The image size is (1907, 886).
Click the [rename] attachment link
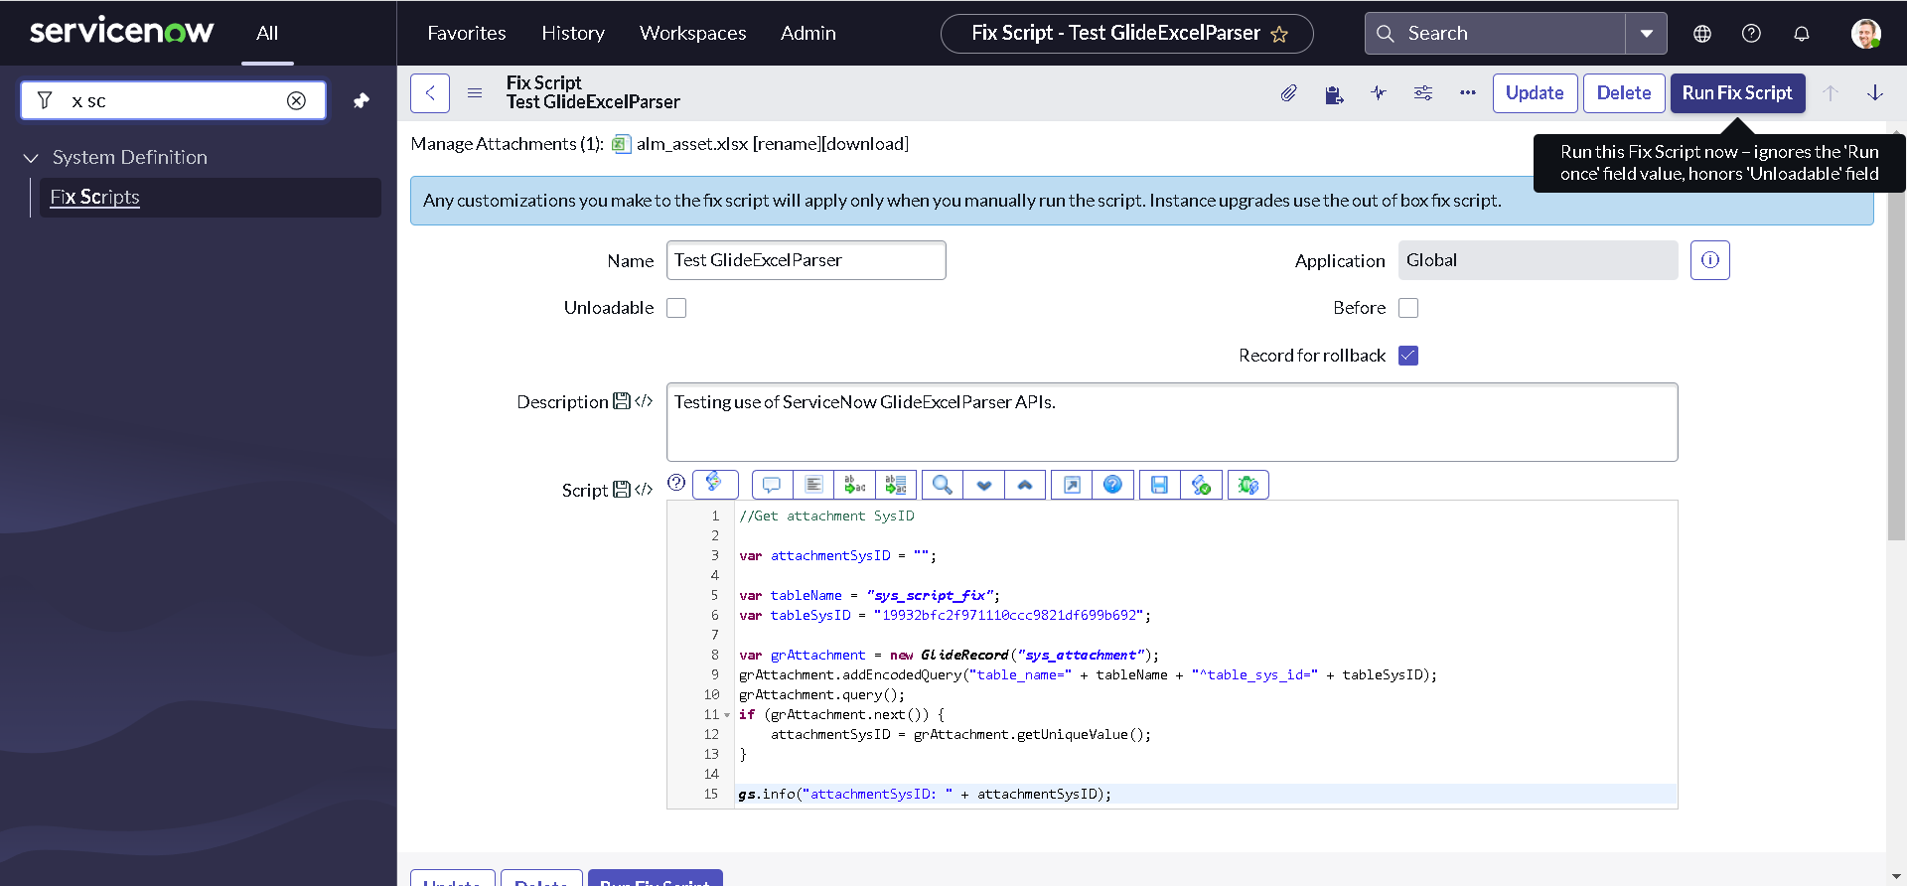click(x=787, y=144)
